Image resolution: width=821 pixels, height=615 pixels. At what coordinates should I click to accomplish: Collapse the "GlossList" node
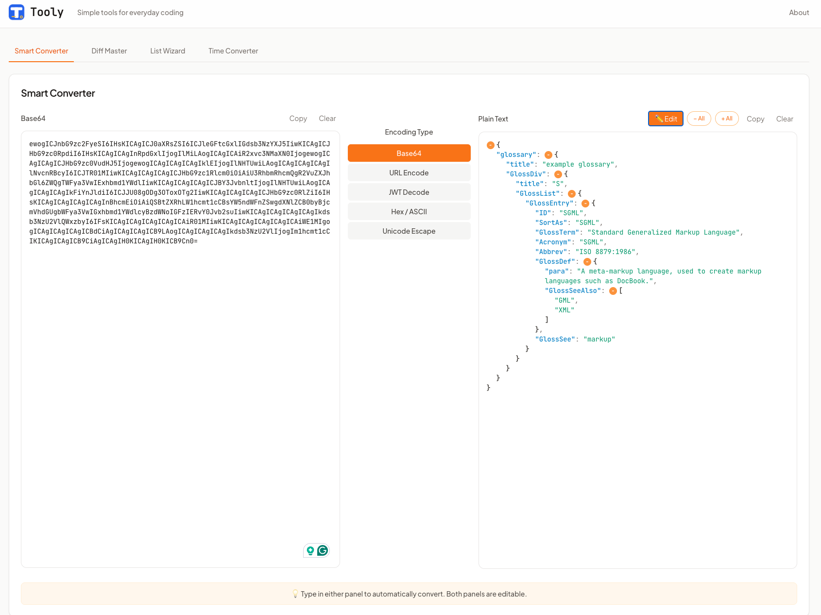(572, 193)
